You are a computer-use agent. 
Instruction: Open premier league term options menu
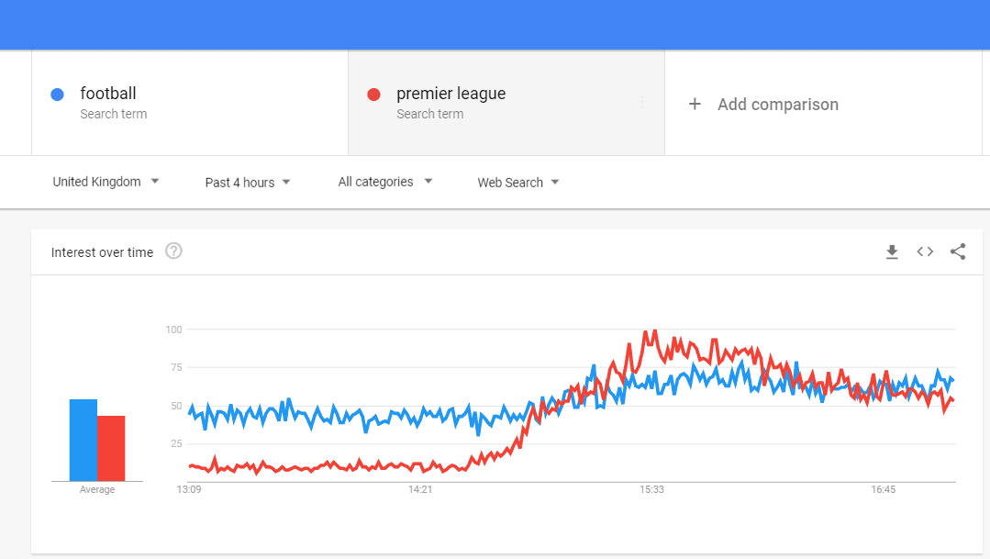[x=642, y=102]
